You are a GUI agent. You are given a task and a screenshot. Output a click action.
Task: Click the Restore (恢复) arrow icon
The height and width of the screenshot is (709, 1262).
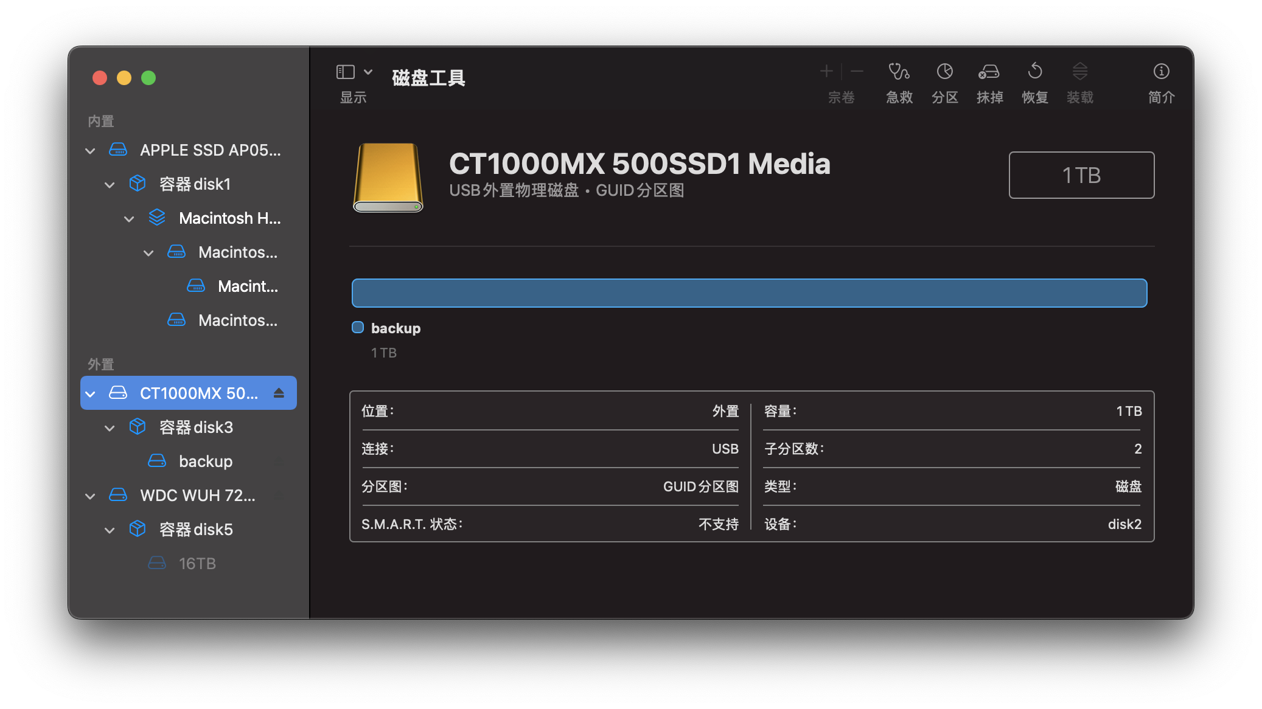(x=1034, y=72)
